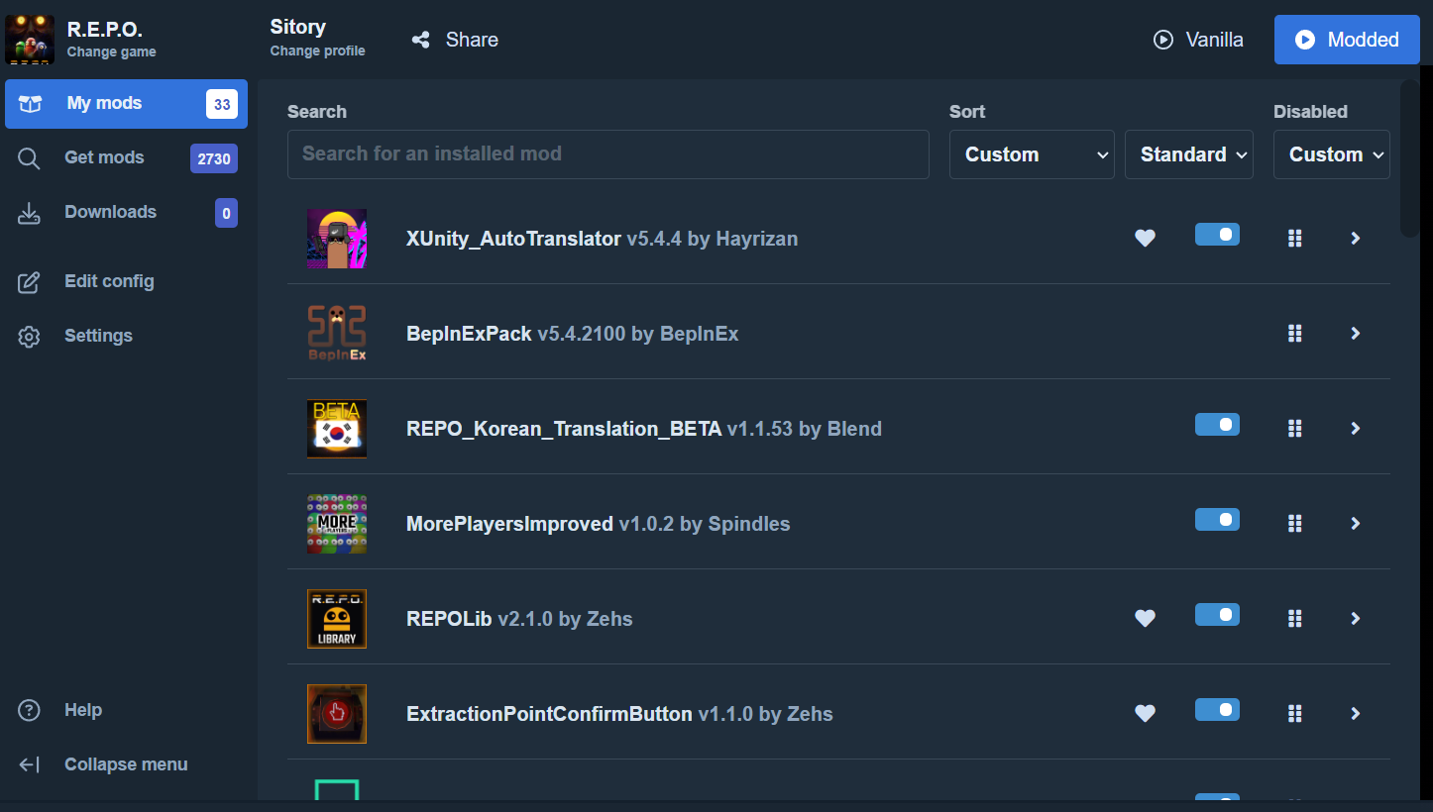Screen dimensions: 1433x812
Task: Click Change profile under Sitory
Action: pos(317,51)
